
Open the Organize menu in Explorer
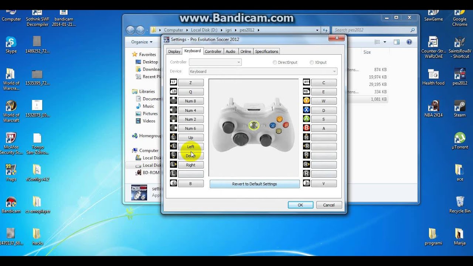[x=142, y=42]
